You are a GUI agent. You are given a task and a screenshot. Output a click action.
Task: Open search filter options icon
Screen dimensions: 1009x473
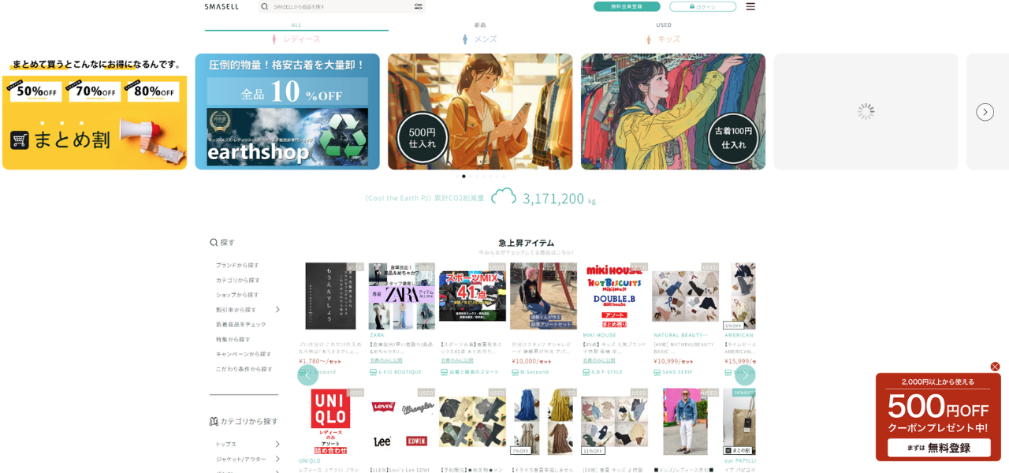pyautogui.click(x=418, y=6)
